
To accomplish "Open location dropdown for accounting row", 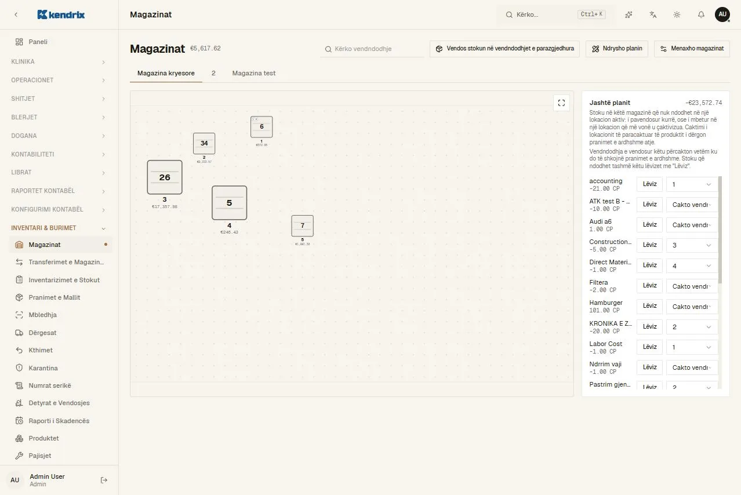I will point(692,184).
